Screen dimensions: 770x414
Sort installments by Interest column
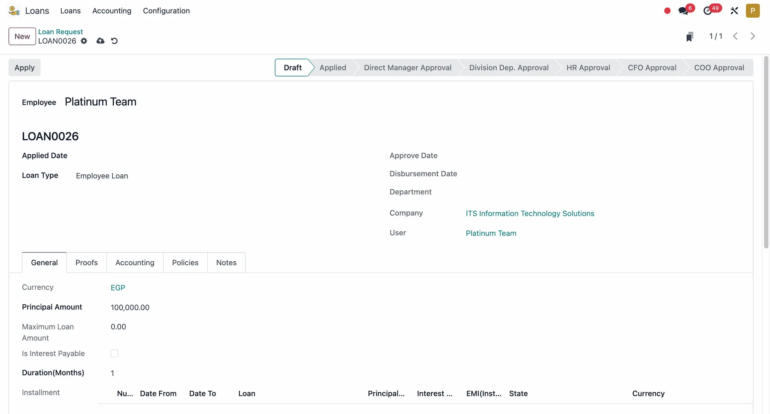pyautogui.click(x=435, y=394)
